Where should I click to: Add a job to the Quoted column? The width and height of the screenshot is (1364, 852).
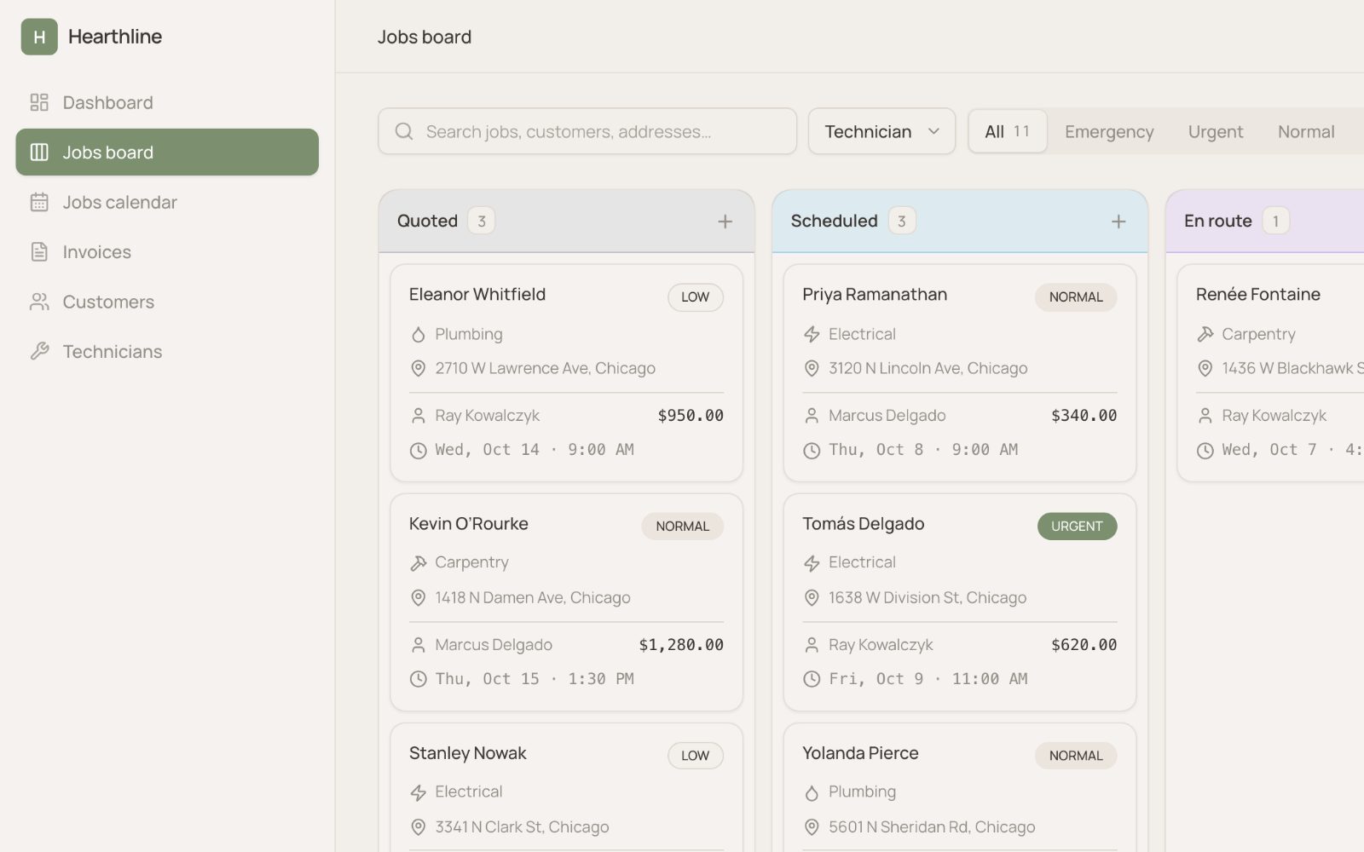725,222
